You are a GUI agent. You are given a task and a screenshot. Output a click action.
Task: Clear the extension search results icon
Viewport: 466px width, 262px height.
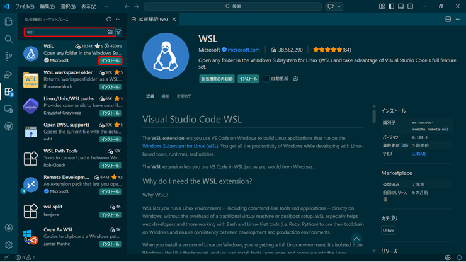[x=110, y=32]
